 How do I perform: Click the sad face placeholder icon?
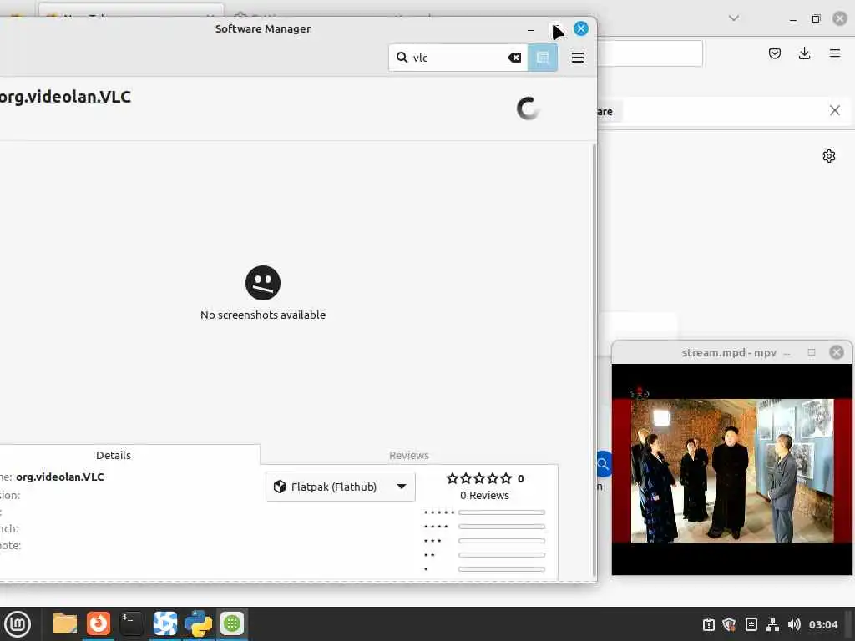(263, 283)
